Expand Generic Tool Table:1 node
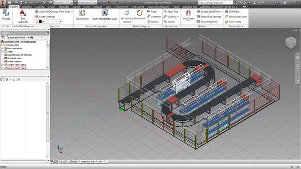Viewport: 301px width, 169px height. coord(2,65)
